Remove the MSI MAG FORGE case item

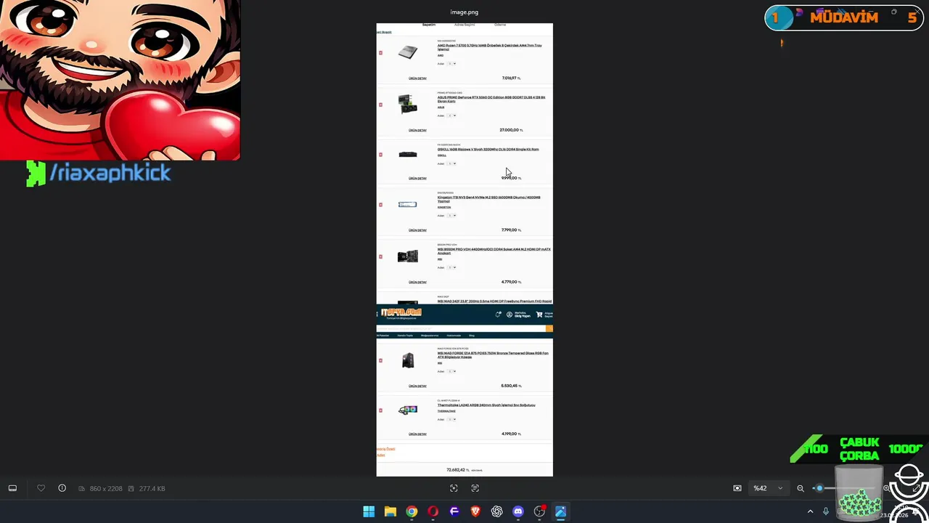pyautogui.click(x=380, y=360)
